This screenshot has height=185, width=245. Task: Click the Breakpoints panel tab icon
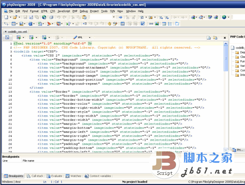click(6, 176)
